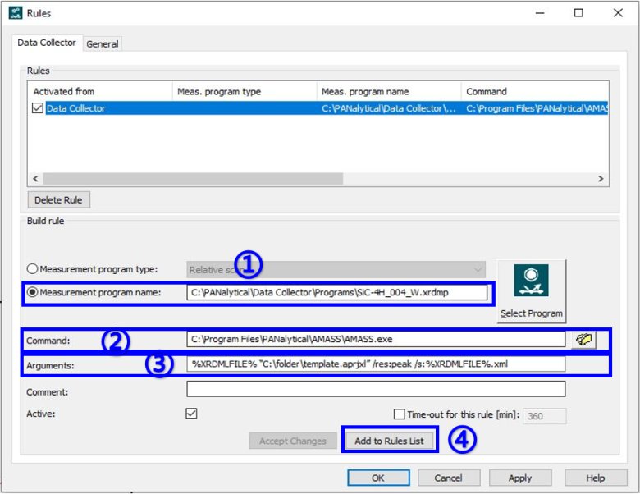Click the browse icon next to Command field
Screen dimensions: 640x494
point(583,340)
